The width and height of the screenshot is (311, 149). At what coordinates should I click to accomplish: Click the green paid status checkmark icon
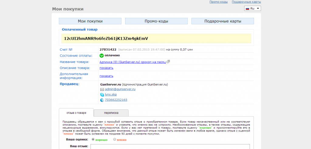102,55
